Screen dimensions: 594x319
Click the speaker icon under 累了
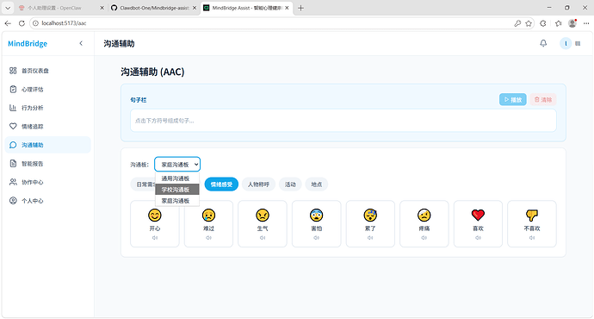point(370,238)
